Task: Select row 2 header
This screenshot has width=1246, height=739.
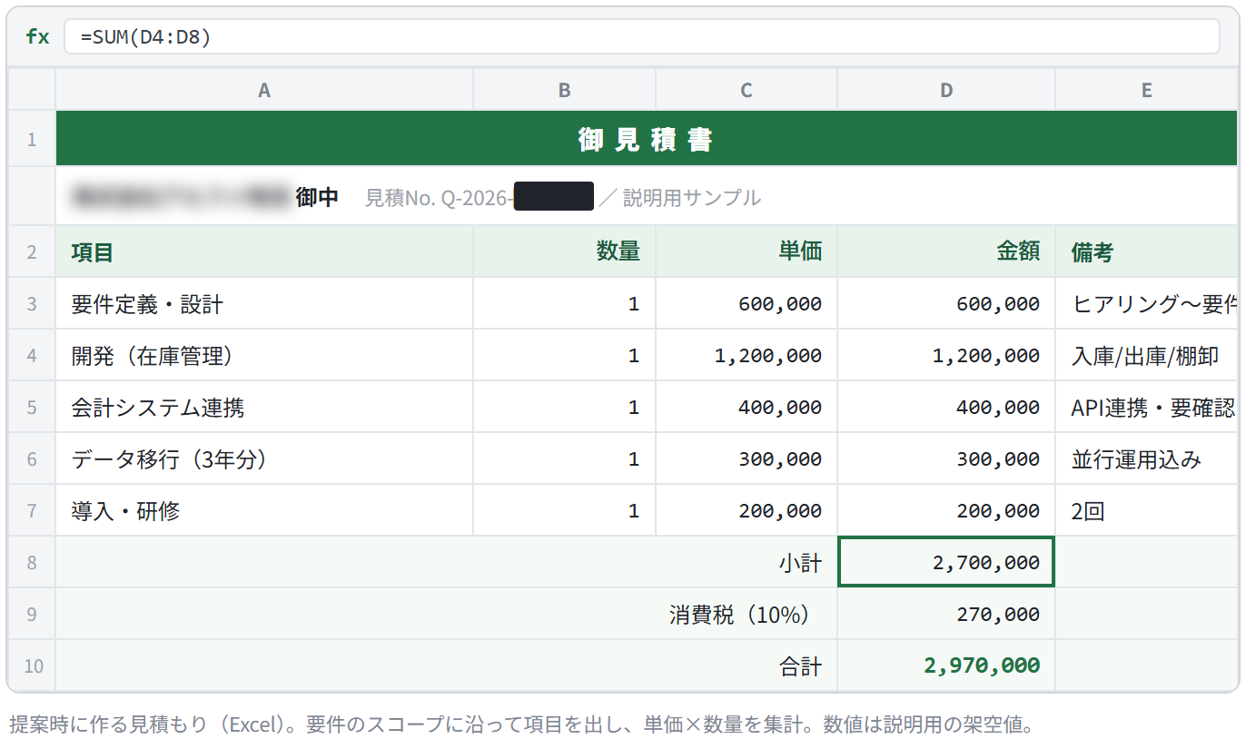Action: pos(32,251)
